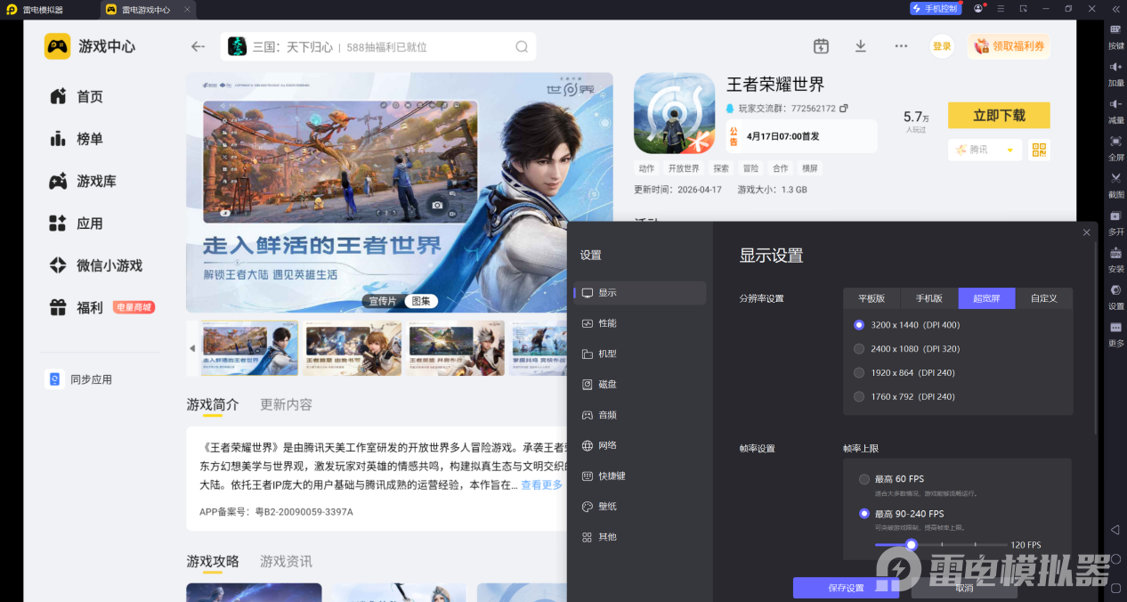Expand description via 查看更多
This screenshot has width=1127, height=602.
click(541, 485)
